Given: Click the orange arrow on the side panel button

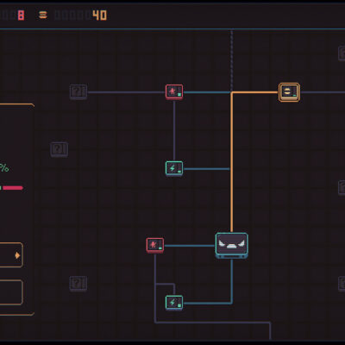Looking at the screenshot, I should pos(17,255).
